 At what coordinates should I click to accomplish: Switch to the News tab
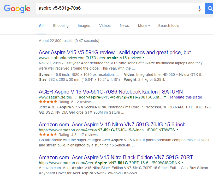pos(124,26)
